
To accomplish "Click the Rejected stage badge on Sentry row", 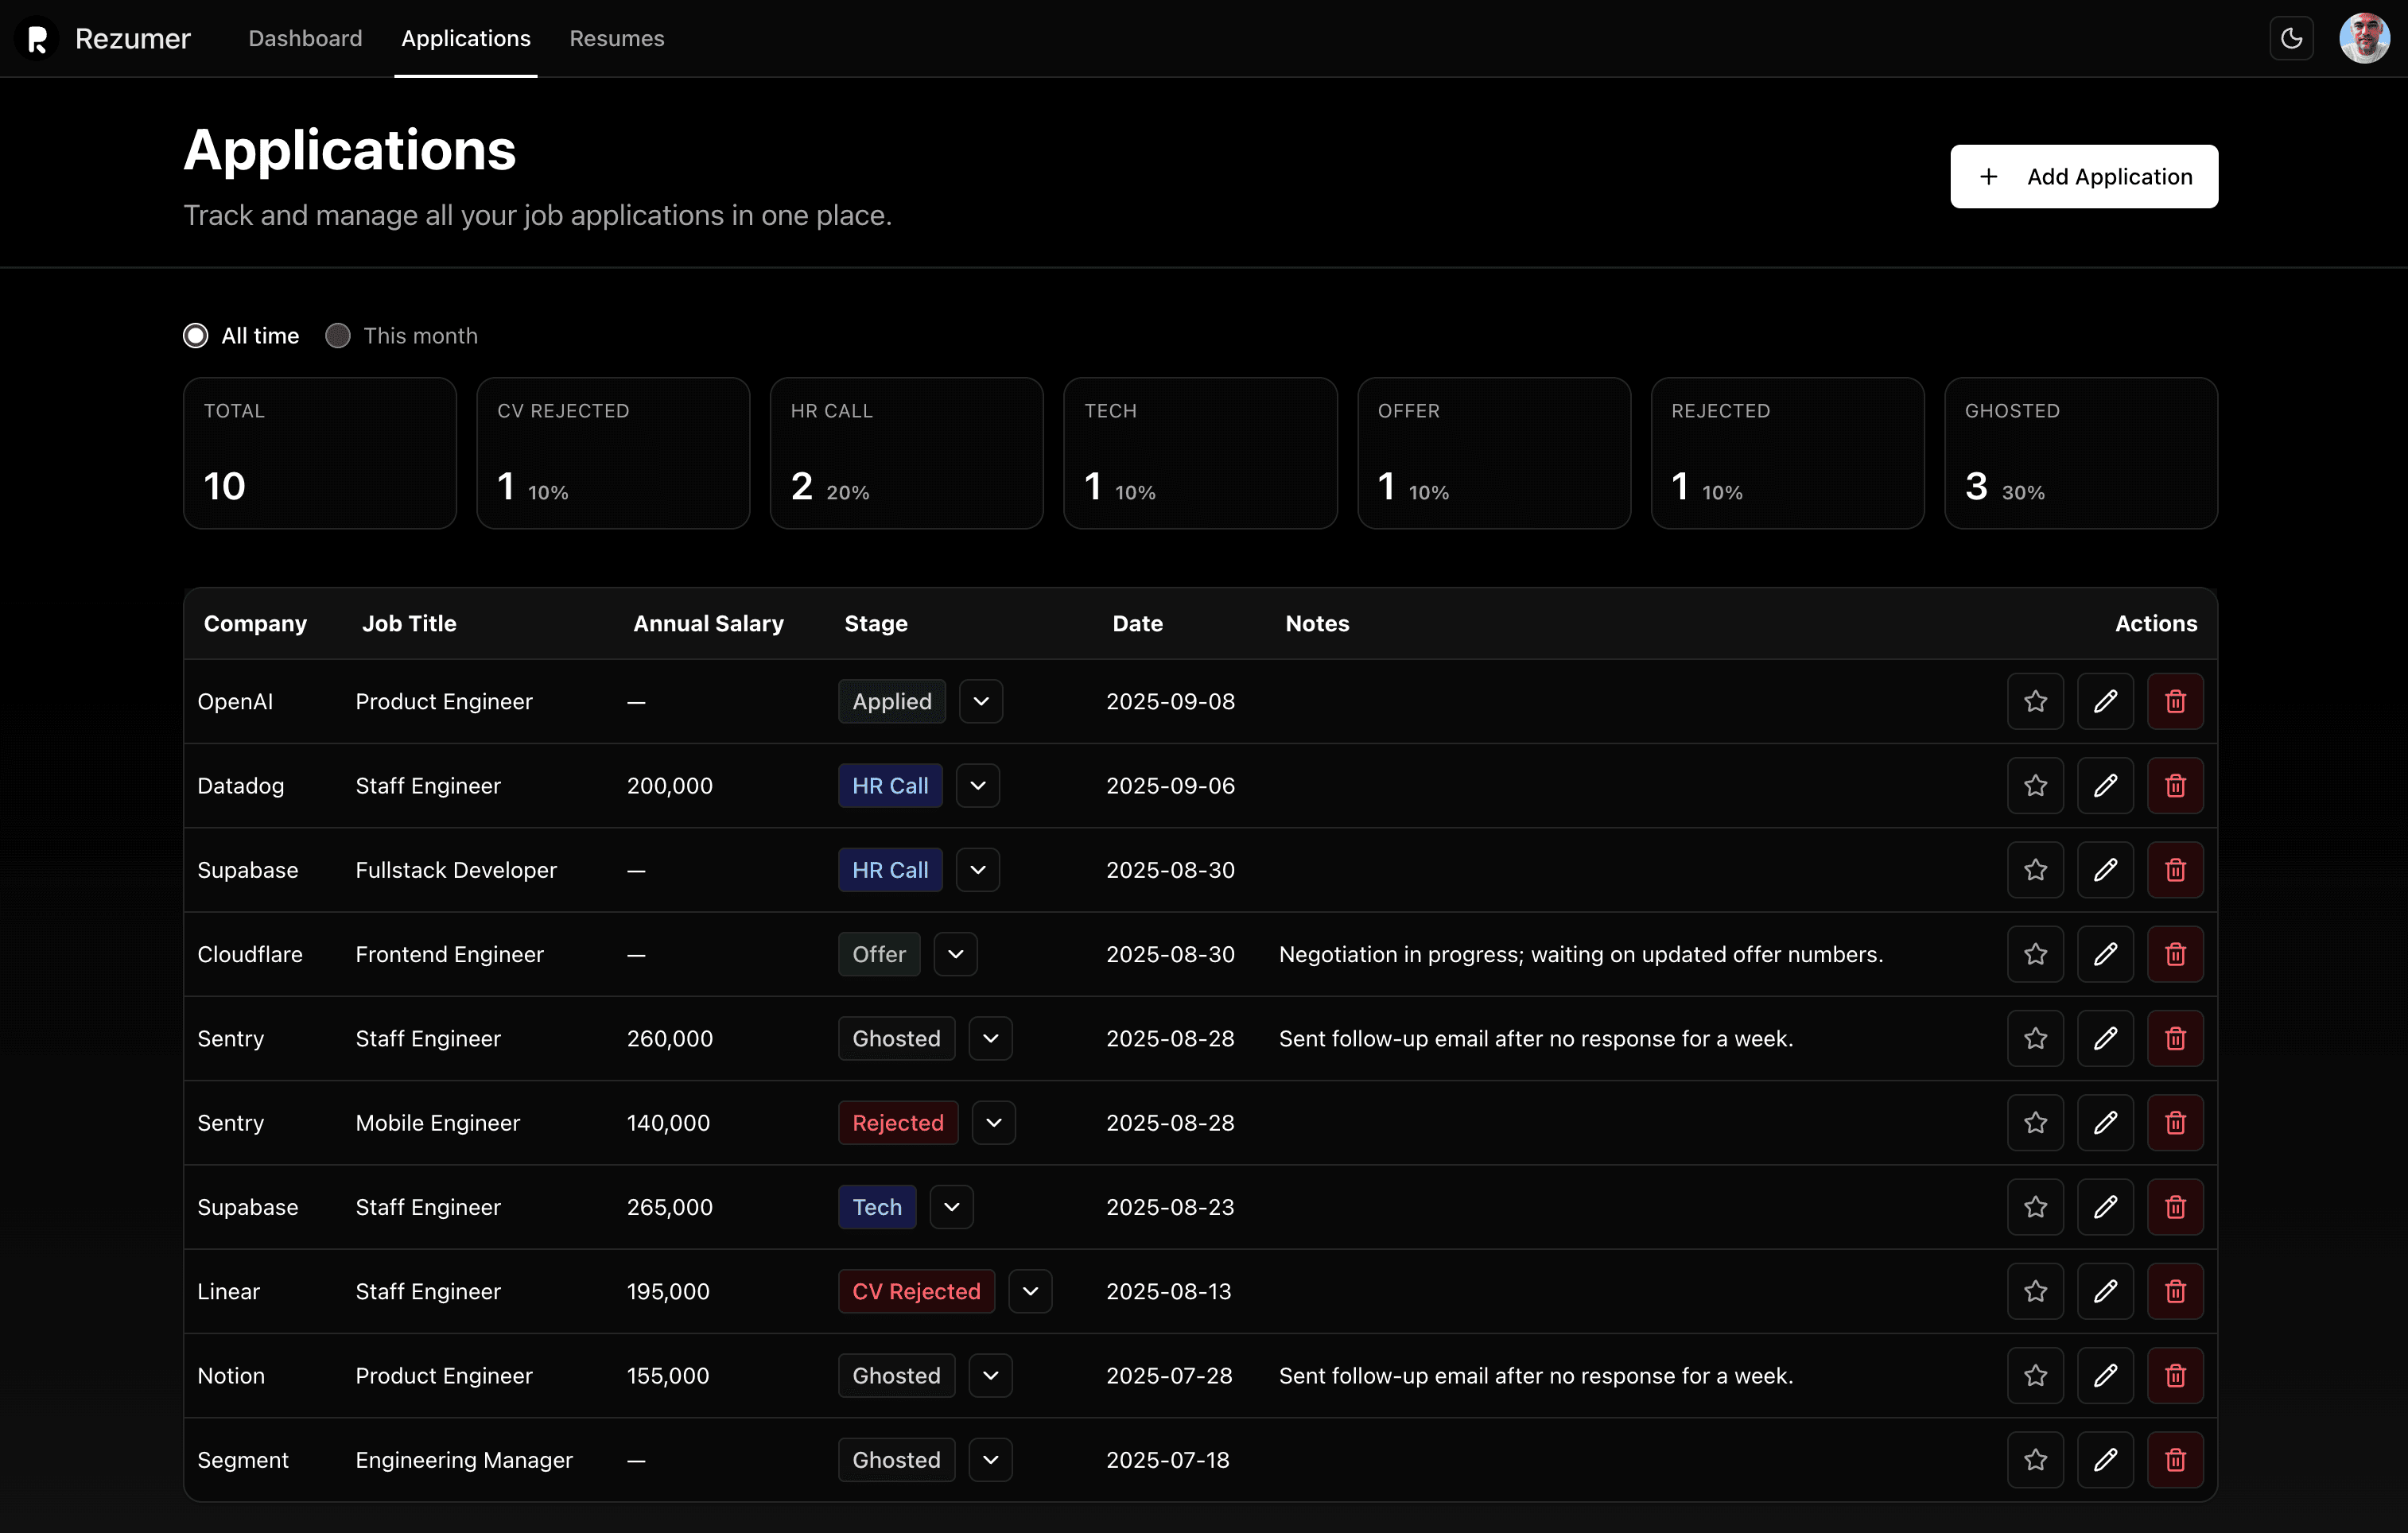I will pos(897,1122).
